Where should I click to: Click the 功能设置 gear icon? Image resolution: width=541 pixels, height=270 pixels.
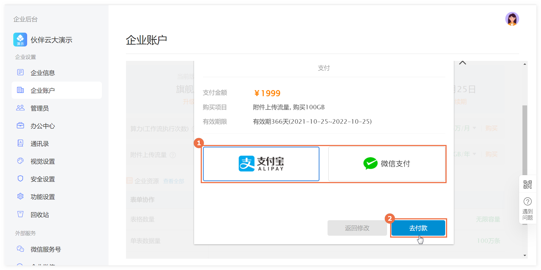tap(20, 196)
